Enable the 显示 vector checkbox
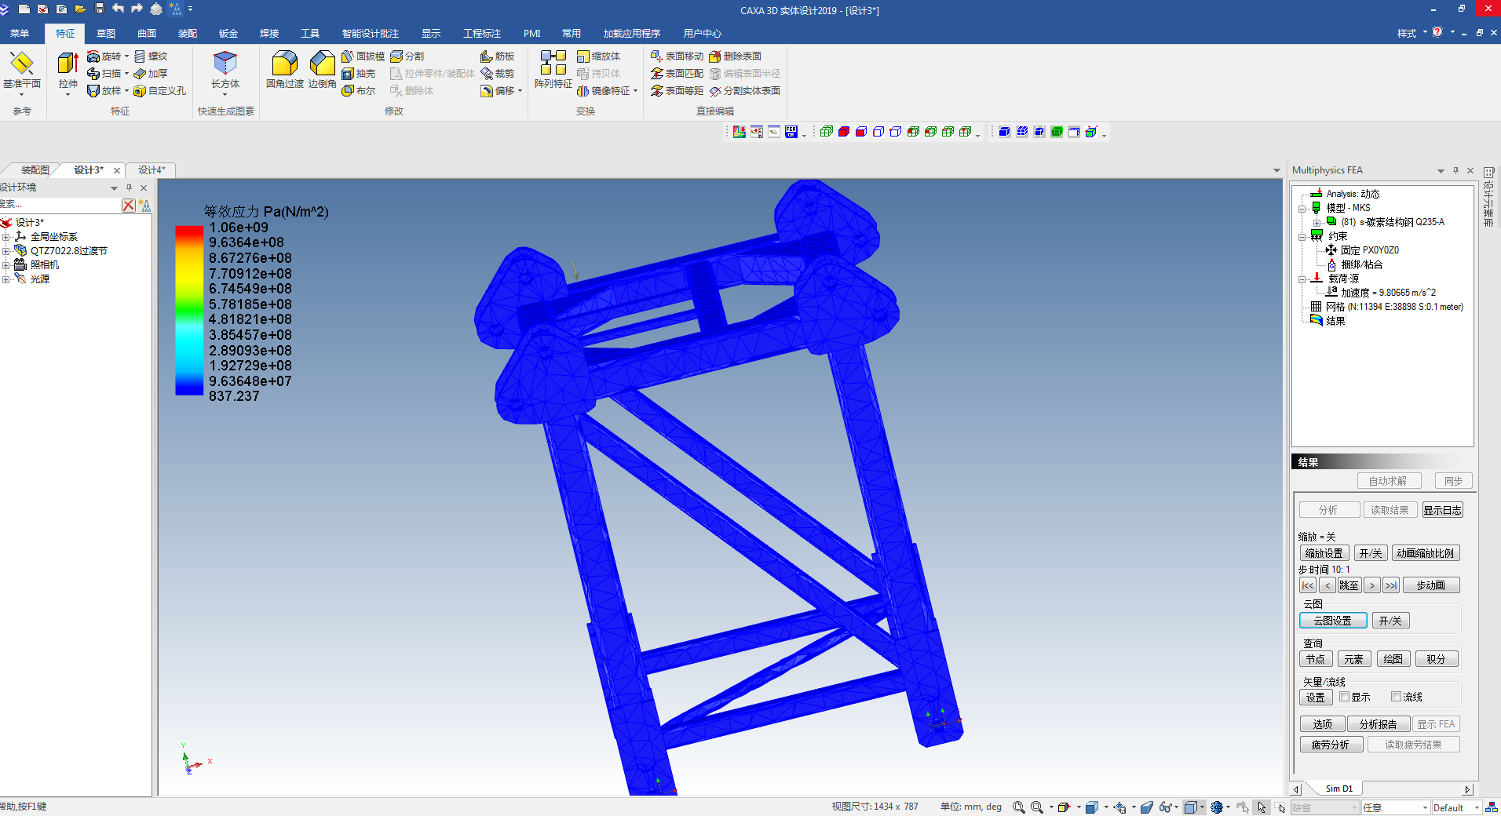The height and width of the screenshot is (816, 1501). (1345, 697)
